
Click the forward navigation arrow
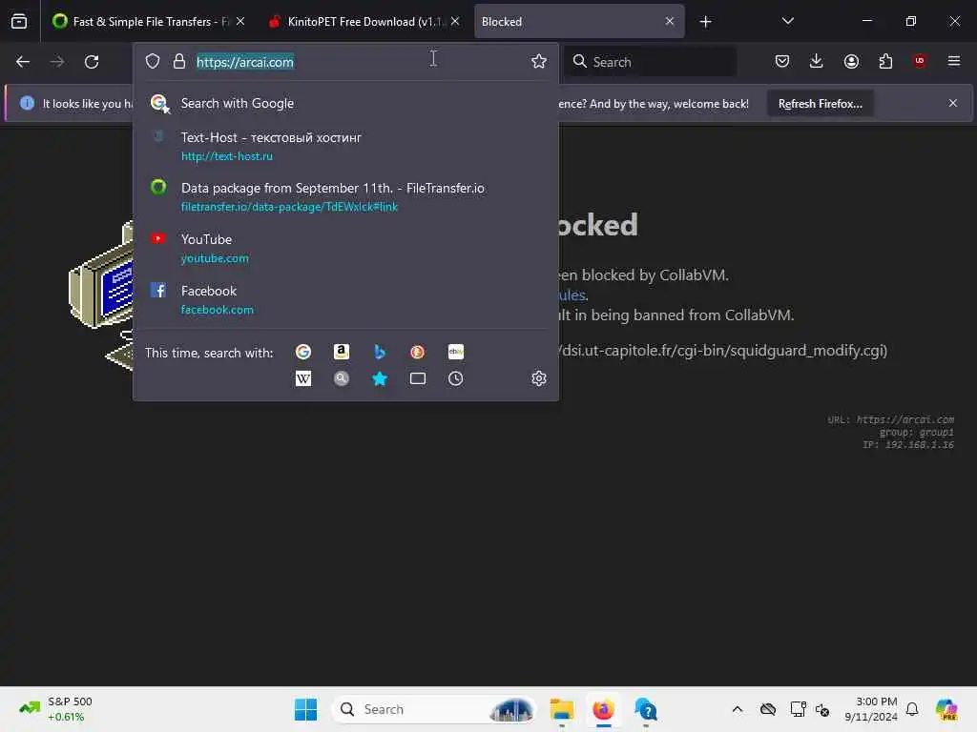click(x=57, y=62)
